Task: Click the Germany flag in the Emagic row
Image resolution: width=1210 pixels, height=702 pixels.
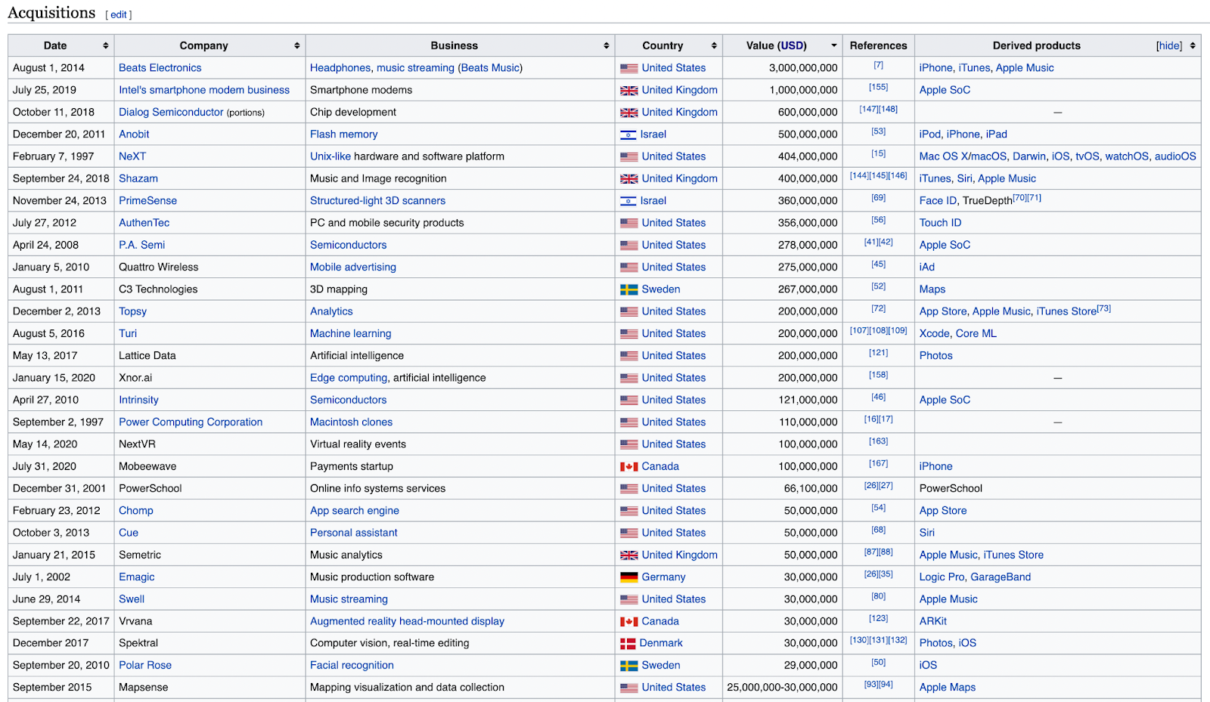Action: (629, 577)
